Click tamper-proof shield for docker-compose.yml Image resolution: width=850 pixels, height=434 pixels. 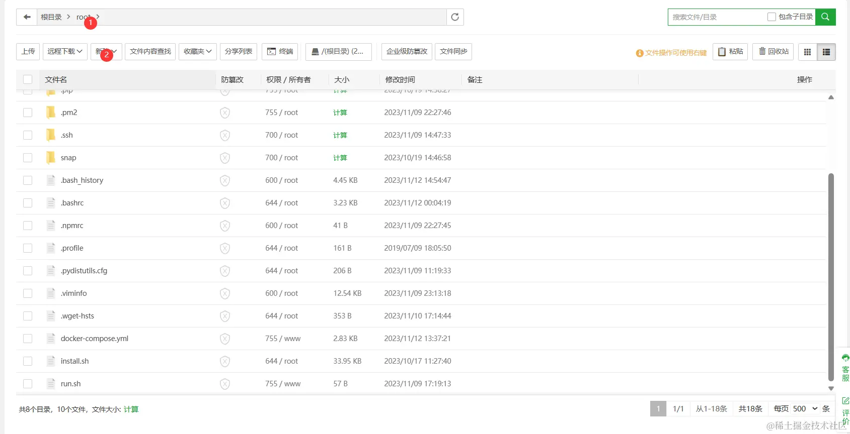point(225,339)
